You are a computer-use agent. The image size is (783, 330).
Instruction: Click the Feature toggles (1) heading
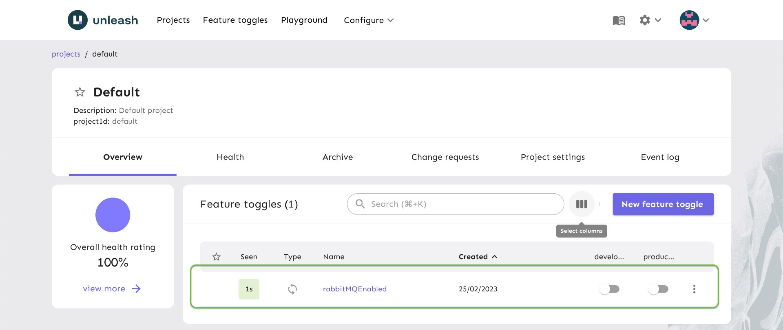[249, 204]
